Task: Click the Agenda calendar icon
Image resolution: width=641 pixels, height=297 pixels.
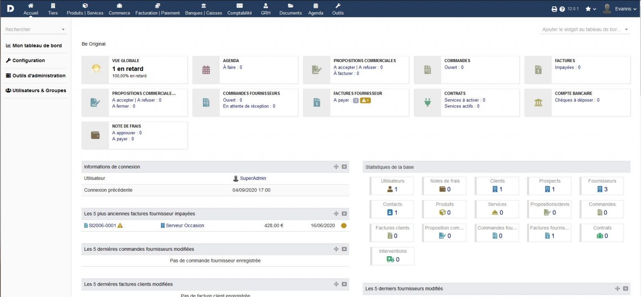Action: coord(206,69)
